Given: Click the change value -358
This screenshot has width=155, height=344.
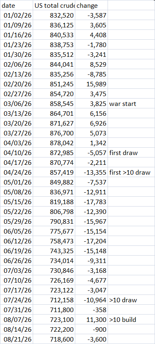Looking at the screenshot, I should coord(92,310).
